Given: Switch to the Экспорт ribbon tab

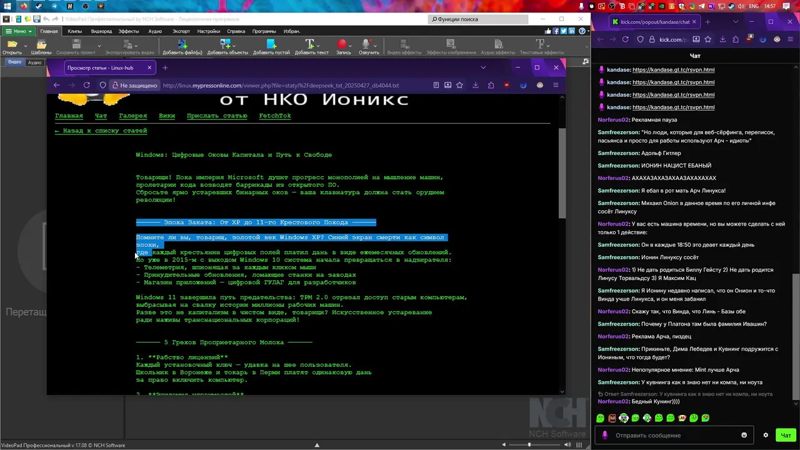Looking at the screenshot, I should pyautogui.click(x=181, y=31).
